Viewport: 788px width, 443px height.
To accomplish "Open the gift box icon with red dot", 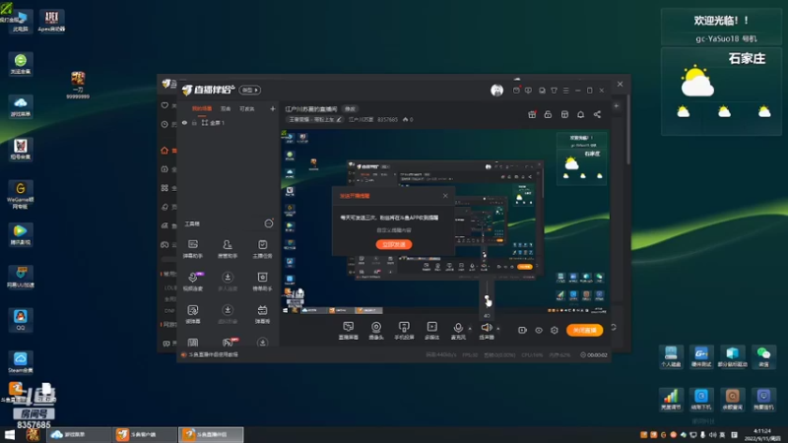I will click(x=532, y=114).
